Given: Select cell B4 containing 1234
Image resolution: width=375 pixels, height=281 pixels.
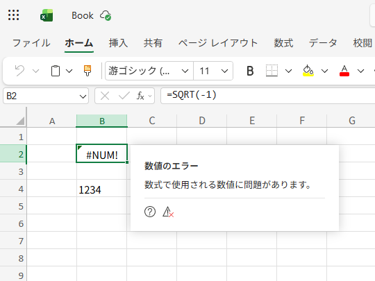Looking at the screenshot, I should pyautogui.click(x=101, y=188).
